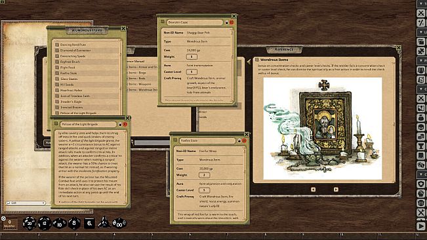Roll the d100 percentile die
The width and height of the screenshot is (427, 240).
[x=119, y=223]
